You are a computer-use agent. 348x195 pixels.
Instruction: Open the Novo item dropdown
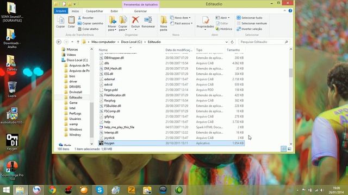coord(180,18)
